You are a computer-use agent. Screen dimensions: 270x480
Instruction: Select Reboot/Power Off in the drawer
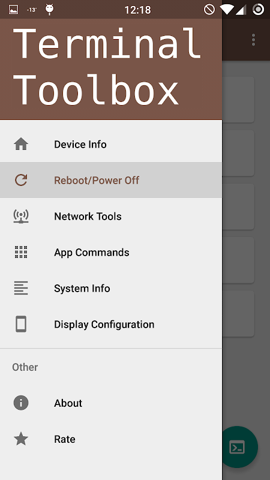click(111, 180)
